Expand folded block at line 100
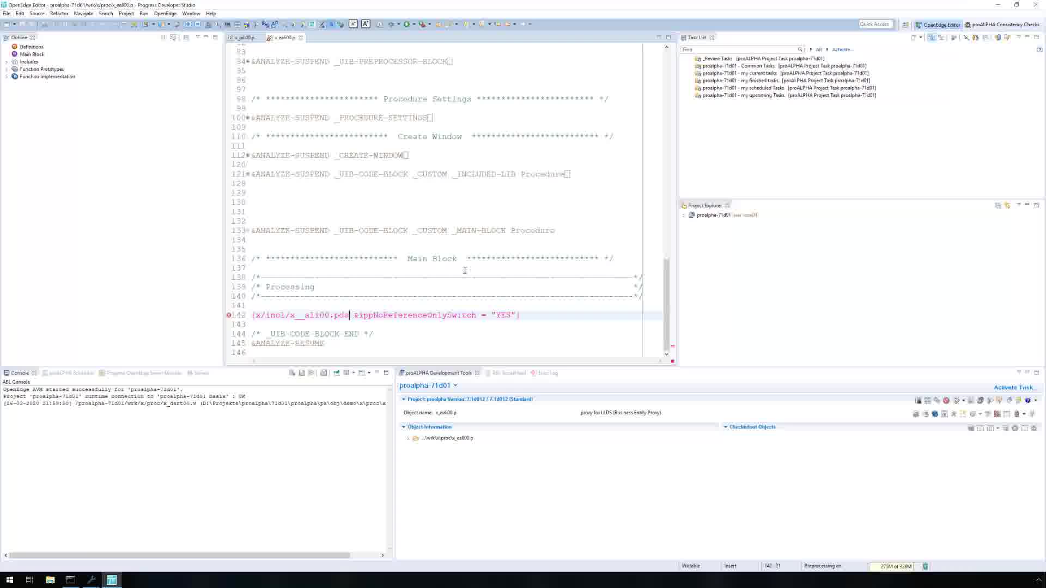 [248, 118]
